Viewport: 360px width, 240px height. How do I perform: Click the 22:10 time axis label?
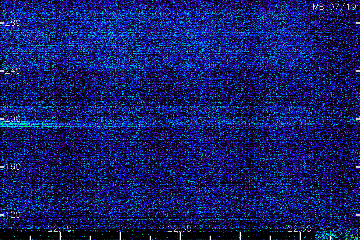pos(60,229)
